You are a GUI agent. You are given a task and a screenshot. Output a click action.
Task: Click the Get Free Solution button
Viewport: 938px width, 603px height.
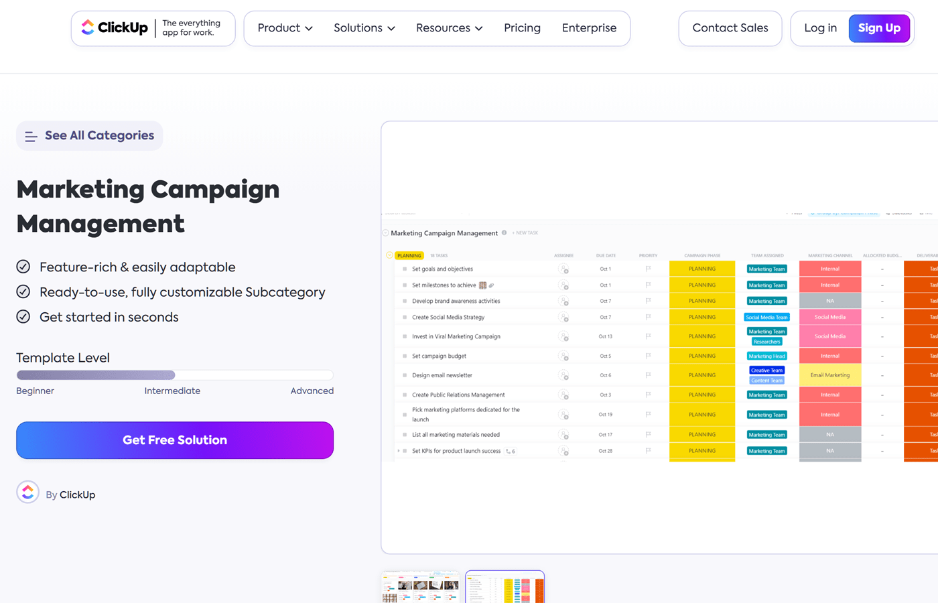click(175, 440)
